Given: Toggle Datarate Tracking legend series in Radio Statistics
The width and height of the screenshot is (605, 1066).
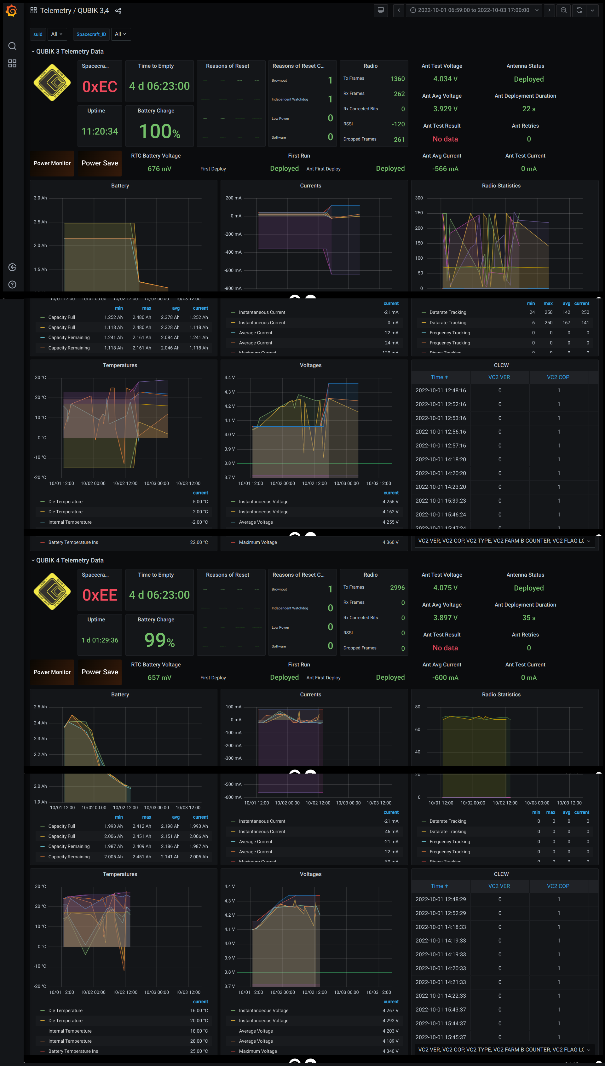Looking at the screenshot, I should click(447, 312).
